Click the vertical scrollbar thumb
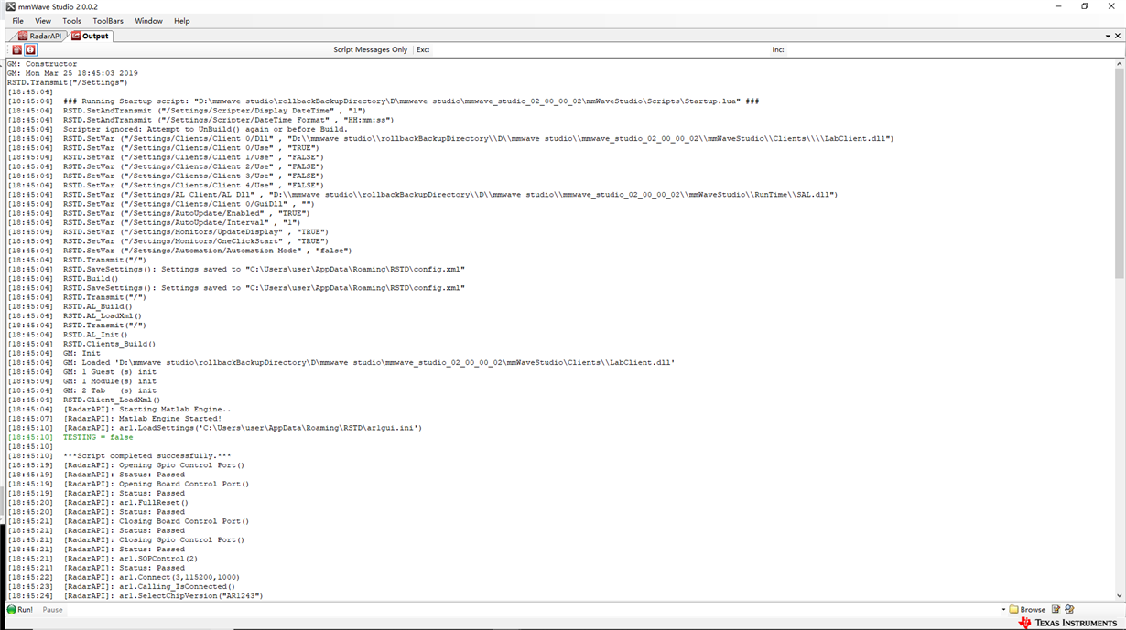This screenshot has width=1126, height=630. (1120, 174)
